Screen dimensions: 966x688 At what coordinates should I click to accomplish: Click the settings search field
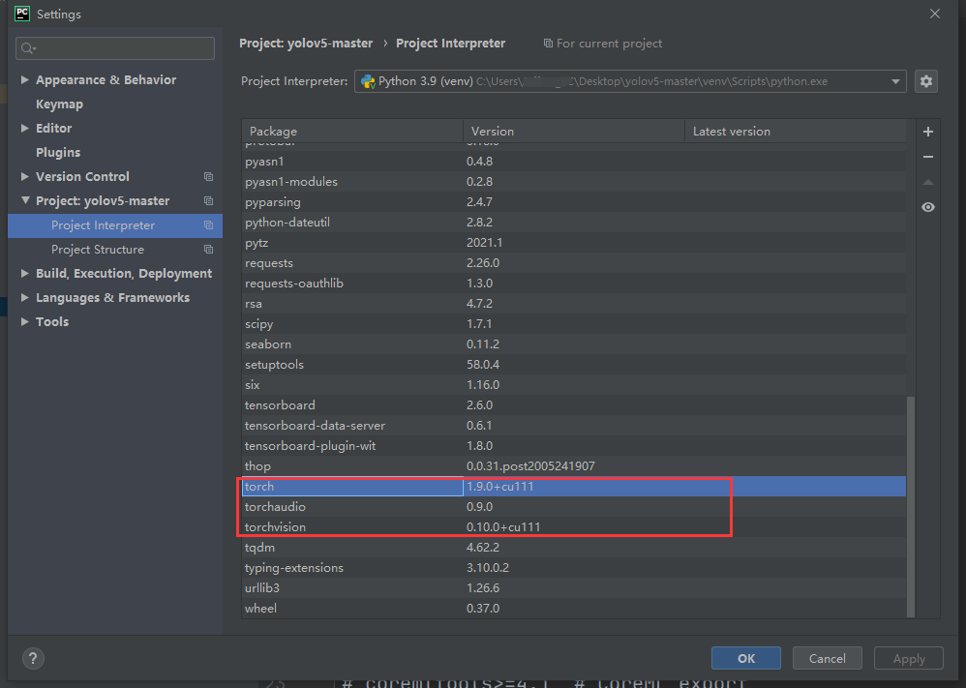[x=115, y=48]
